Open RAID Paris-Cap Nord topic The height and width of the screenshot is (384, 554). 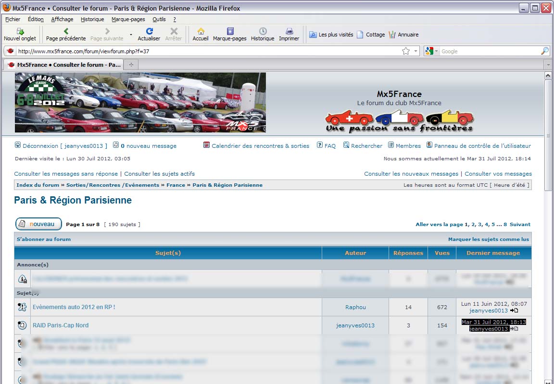click(x=61, y=325)
